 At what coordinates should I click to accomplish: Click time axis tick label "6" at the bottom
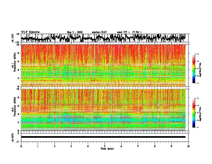122,146
